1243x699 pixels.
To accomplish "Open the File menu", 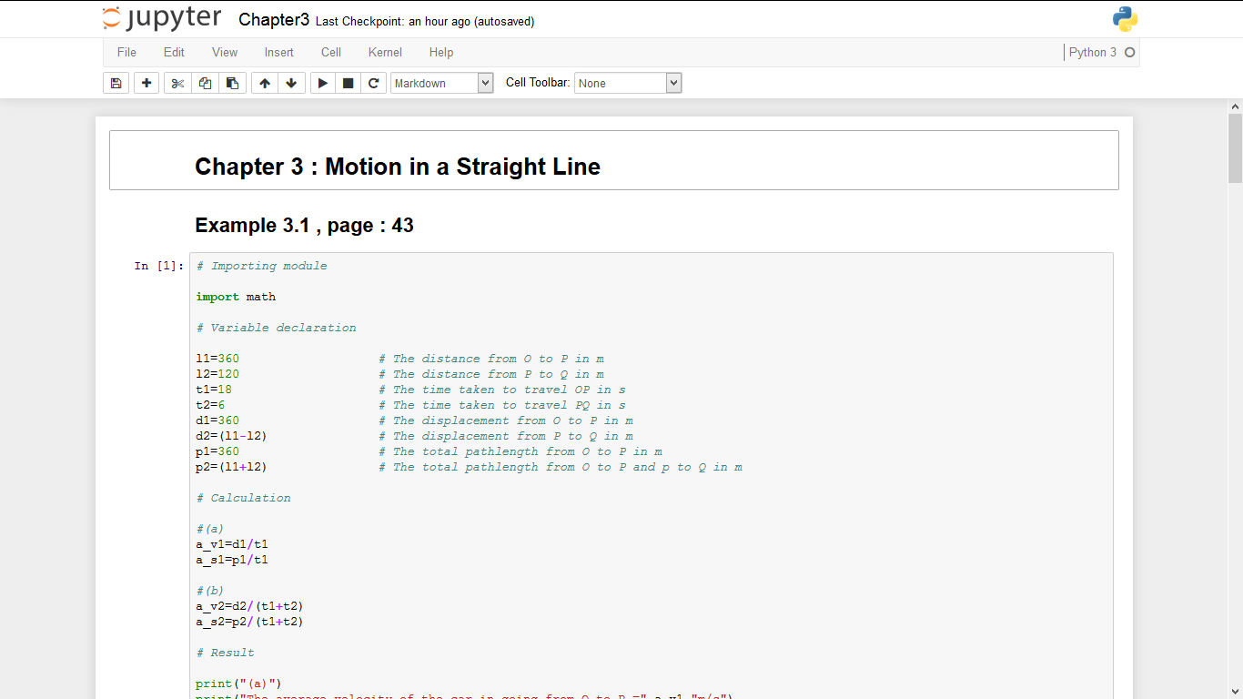I will pyautogui.click(x=126, y=52).
